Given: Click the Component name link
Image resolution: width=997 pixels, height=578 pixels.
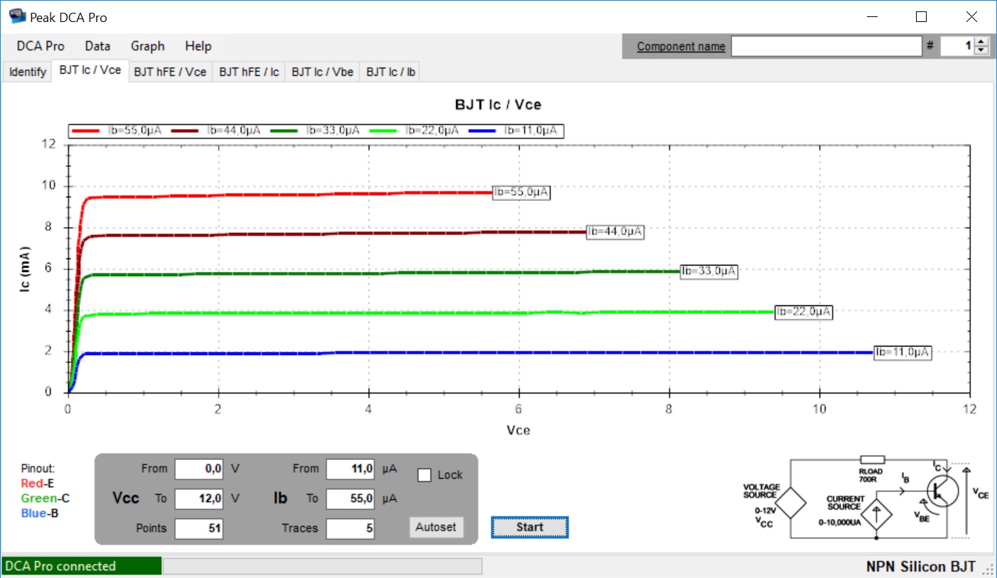Looking at the screenshot, I should pyautogui.click(x=681, y=46).
